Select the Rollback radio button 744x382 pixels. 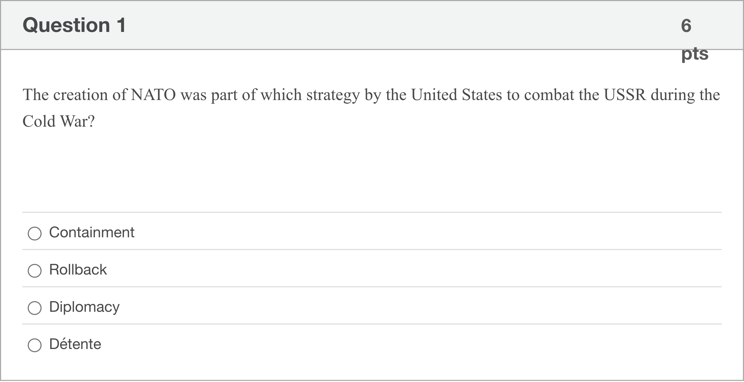[x=35, y=271]
